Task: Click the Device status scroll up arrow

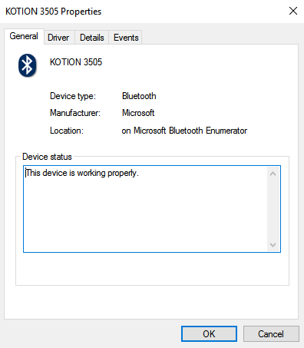Action: 273,174
